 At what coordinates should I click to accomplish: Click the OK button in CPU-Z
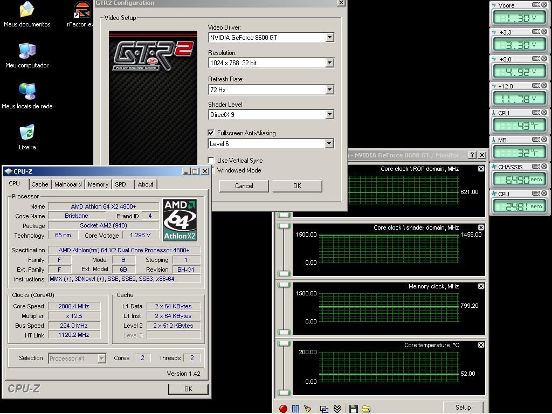click(188, 389)
